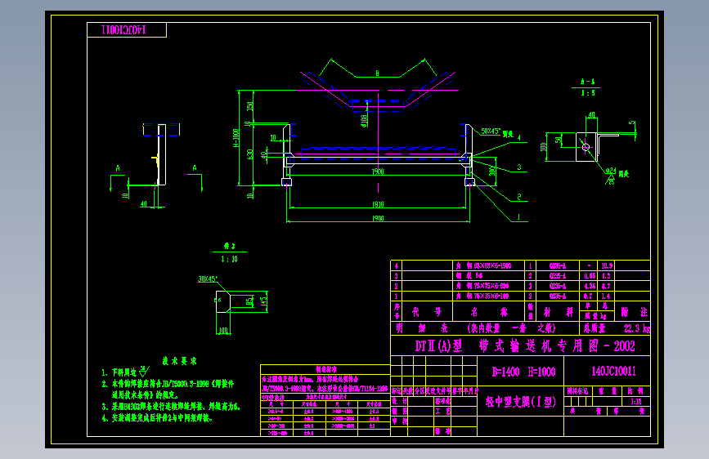Click the mirrored drawing number in the top-left box
The image size is (709, 459).
tap(123, 30)
